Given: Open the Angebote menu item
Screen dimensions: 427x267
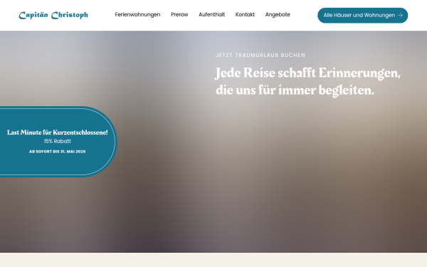Looking at the screenshot, I should (278, 15).
